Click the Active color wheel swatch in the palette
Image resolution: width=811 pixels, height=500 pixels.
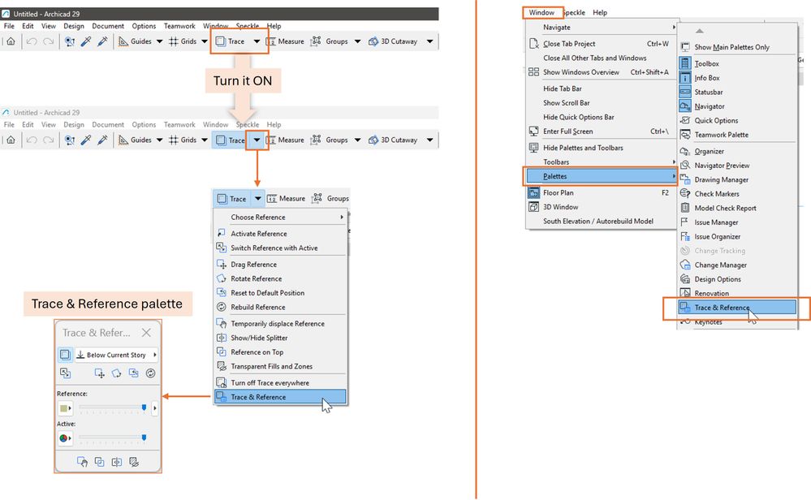click(x=65, y=438)
